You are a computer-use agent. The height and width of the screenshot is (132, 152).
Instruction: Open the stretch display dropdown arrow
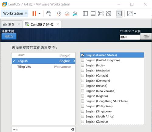135,13
